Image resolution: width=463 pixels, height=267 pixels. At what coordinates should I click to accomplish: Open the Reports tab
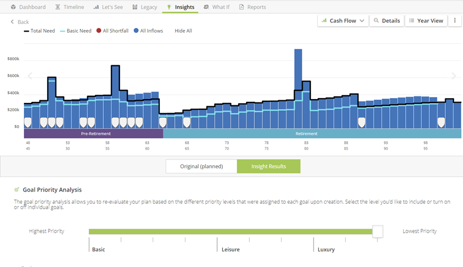pos(253,7)
